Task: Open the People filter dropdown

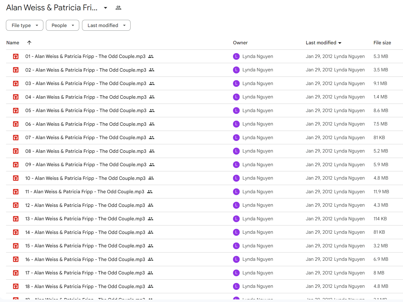Action: (62, 25)
